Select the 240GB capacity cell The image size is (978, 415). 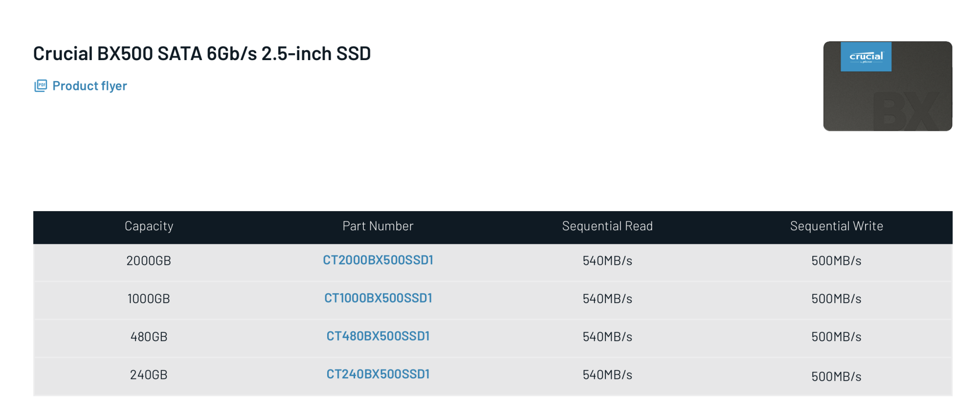pos(149,375)
